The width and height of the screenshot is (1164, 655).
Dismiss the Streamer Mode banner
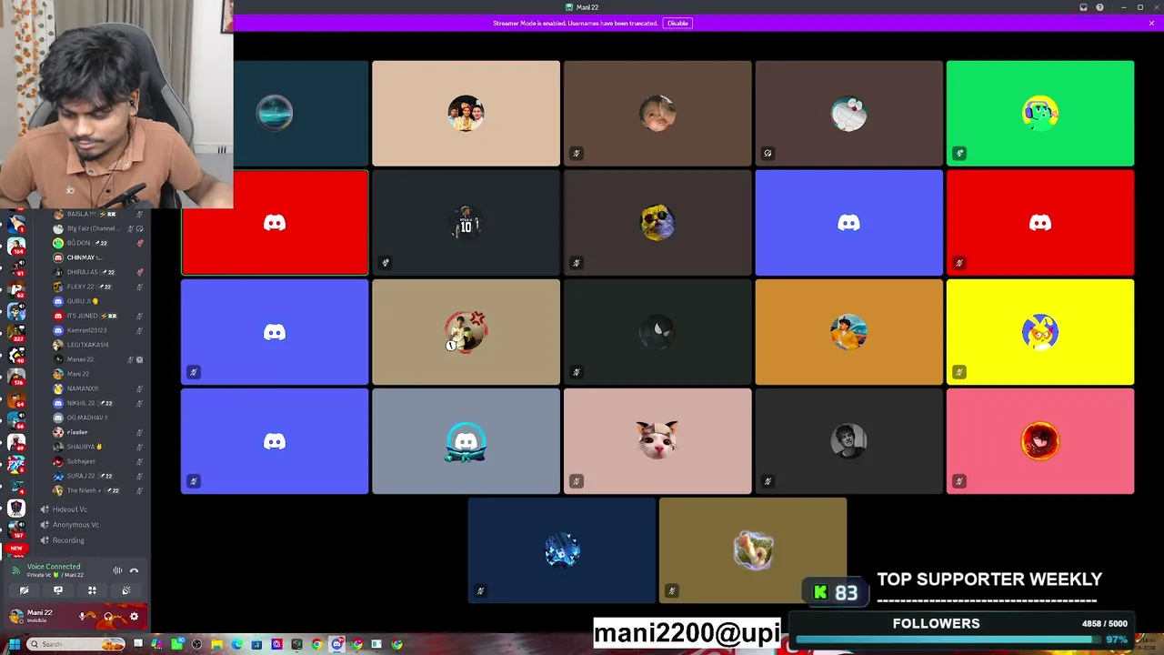point(1151,23)
